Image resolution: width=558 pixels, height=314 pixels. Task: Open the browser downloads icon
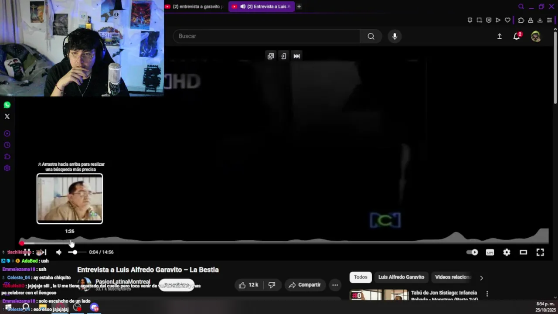540,20
